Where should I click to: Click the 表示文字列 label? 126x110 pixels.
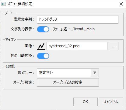click(x=24, y=19)
